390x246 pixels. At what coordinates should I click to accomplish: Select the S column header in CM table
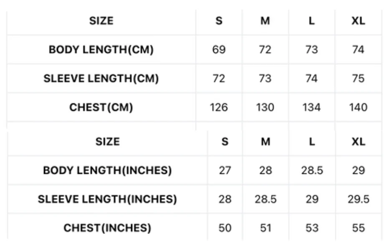tap(219, 21)
